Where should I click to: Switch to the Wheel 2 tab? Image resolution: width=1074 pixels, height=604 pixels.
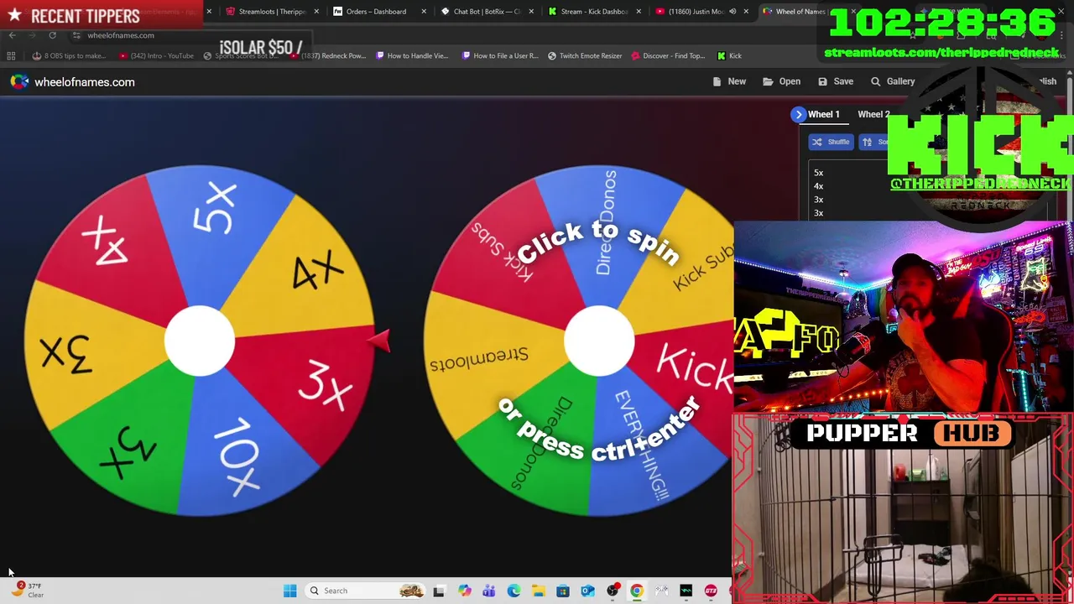tap(873, 114)
